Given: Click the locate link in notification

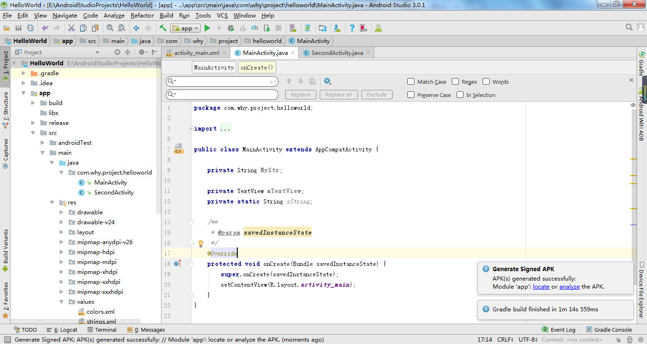Looking at the screenshot, I should pyautogui.click(x=541, y=287).
